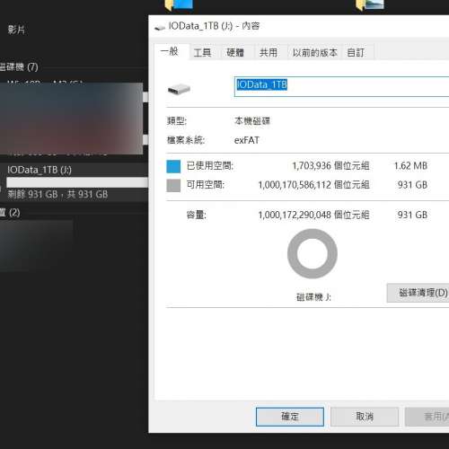Open 影片 folder in Explorer sidebar
This screenshot has height=449, width=449.
pyautogui.click(x=16, y=30)
